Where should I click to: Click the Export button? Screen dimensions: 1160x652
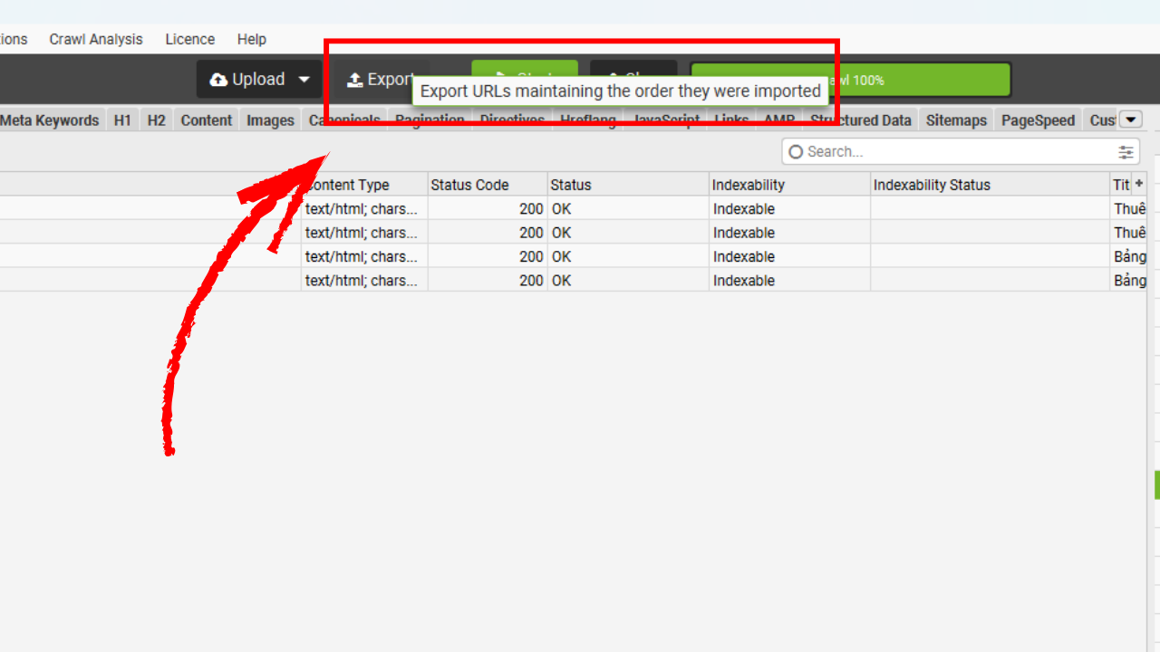tap(381, 80)
